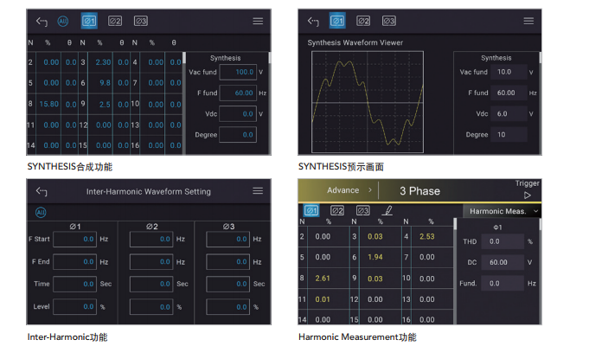Screen dimensions: 589x346
Task: Click Vac fund field showing 10.0
Action: pos(509,72)
